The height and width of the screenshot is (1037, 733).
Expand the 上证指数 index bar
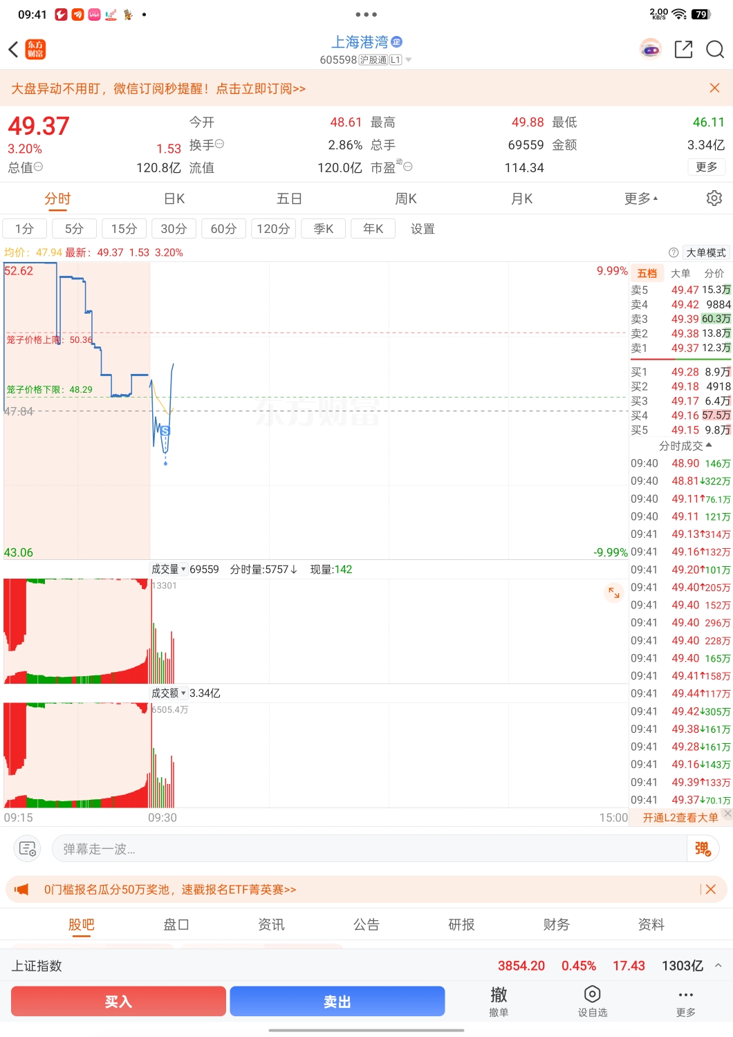point(718,966)
